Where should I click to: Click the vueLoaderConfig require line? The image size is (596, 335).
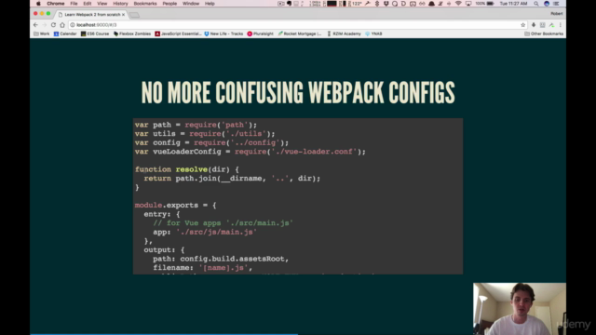point(251,152)
